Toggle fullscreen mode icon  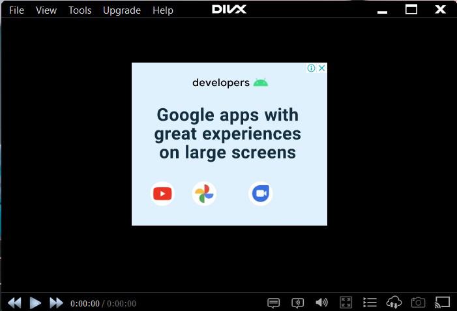click(346, 303)
